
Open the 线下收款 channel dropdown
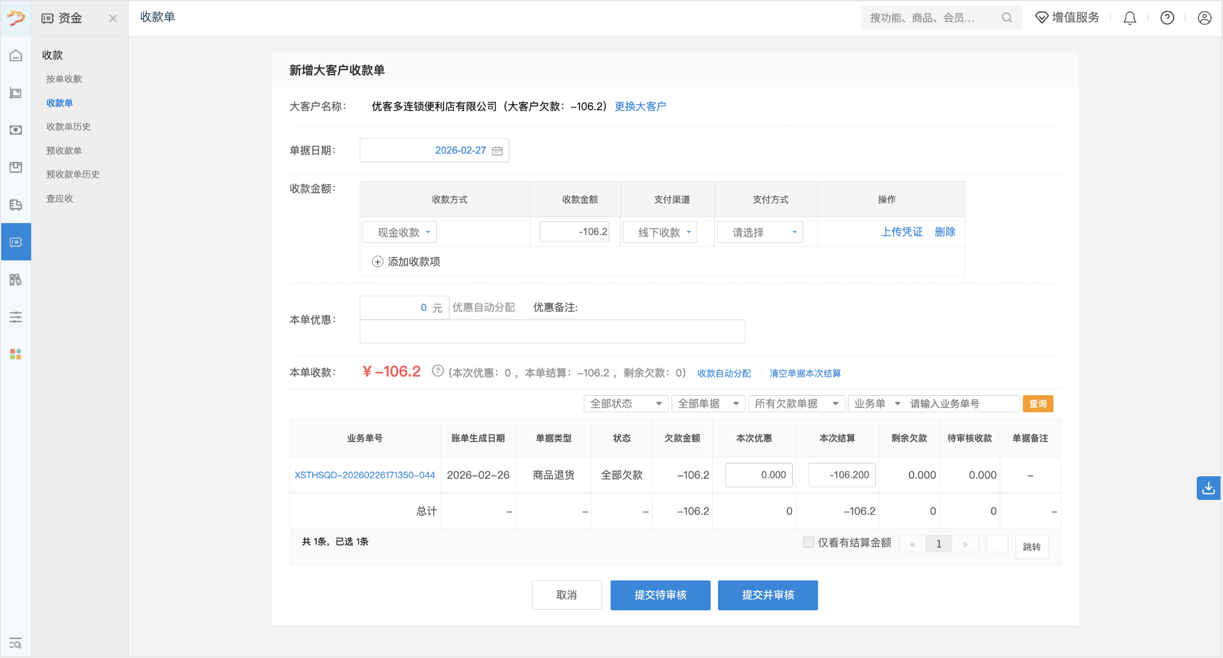(660, 232)
